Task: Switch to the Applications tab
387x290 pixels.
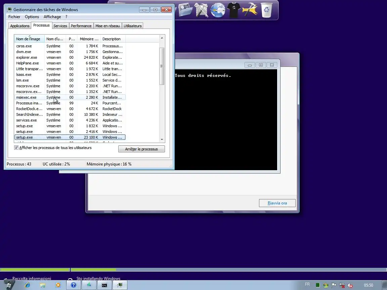Action: 20,26
